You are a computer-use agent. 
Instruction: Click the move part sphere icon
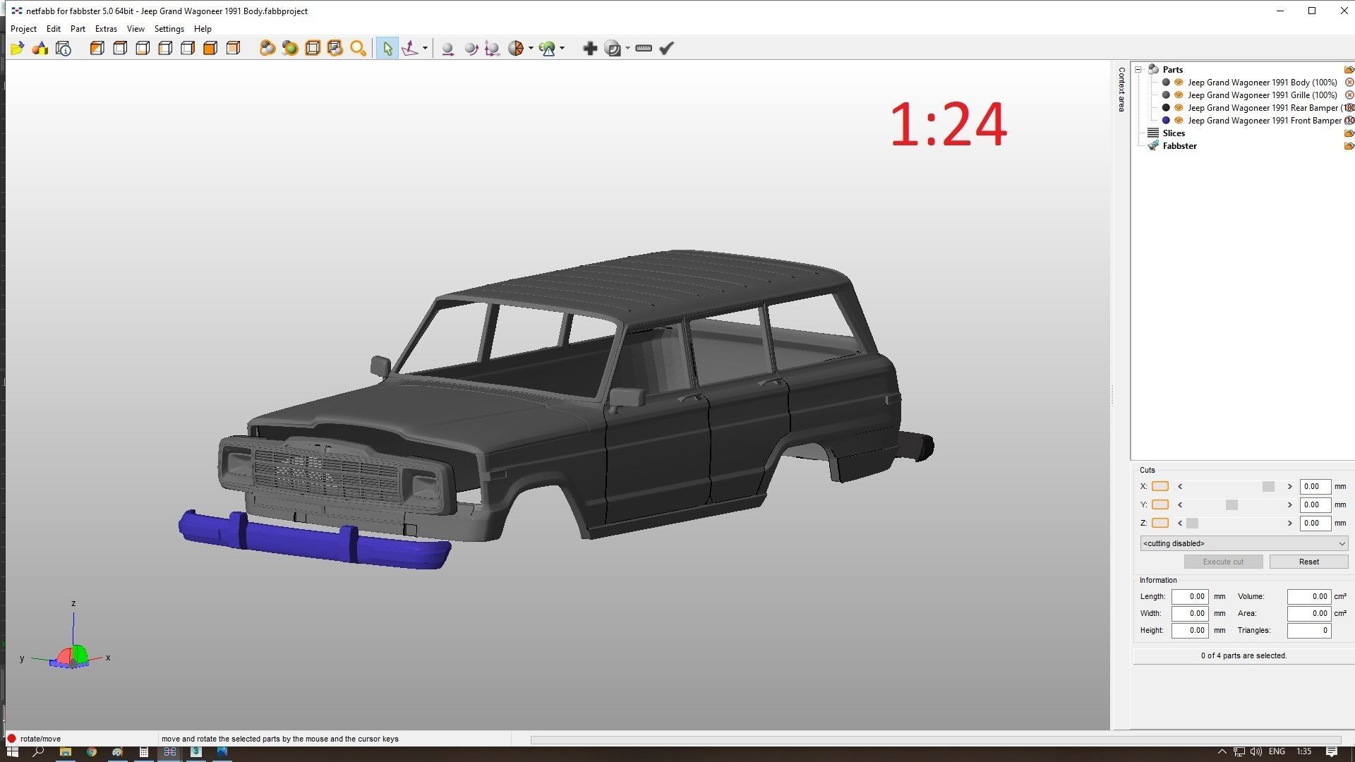pyautogui.click(x=447, y=48)
